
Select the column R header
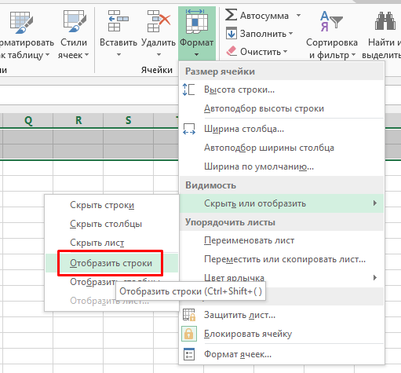78,120
